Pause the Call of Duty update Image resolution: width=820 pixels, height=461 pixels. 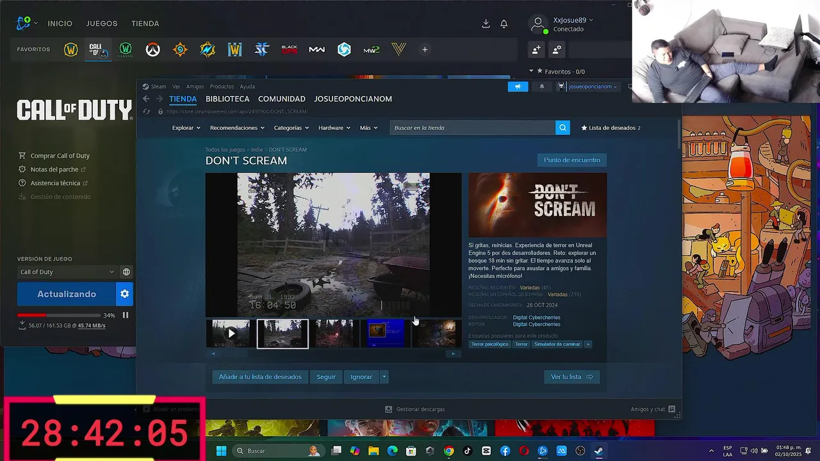click(126, 315)
